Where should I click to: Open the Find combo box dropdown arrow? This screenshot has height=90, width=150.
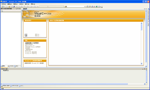[x=85, y=6]
